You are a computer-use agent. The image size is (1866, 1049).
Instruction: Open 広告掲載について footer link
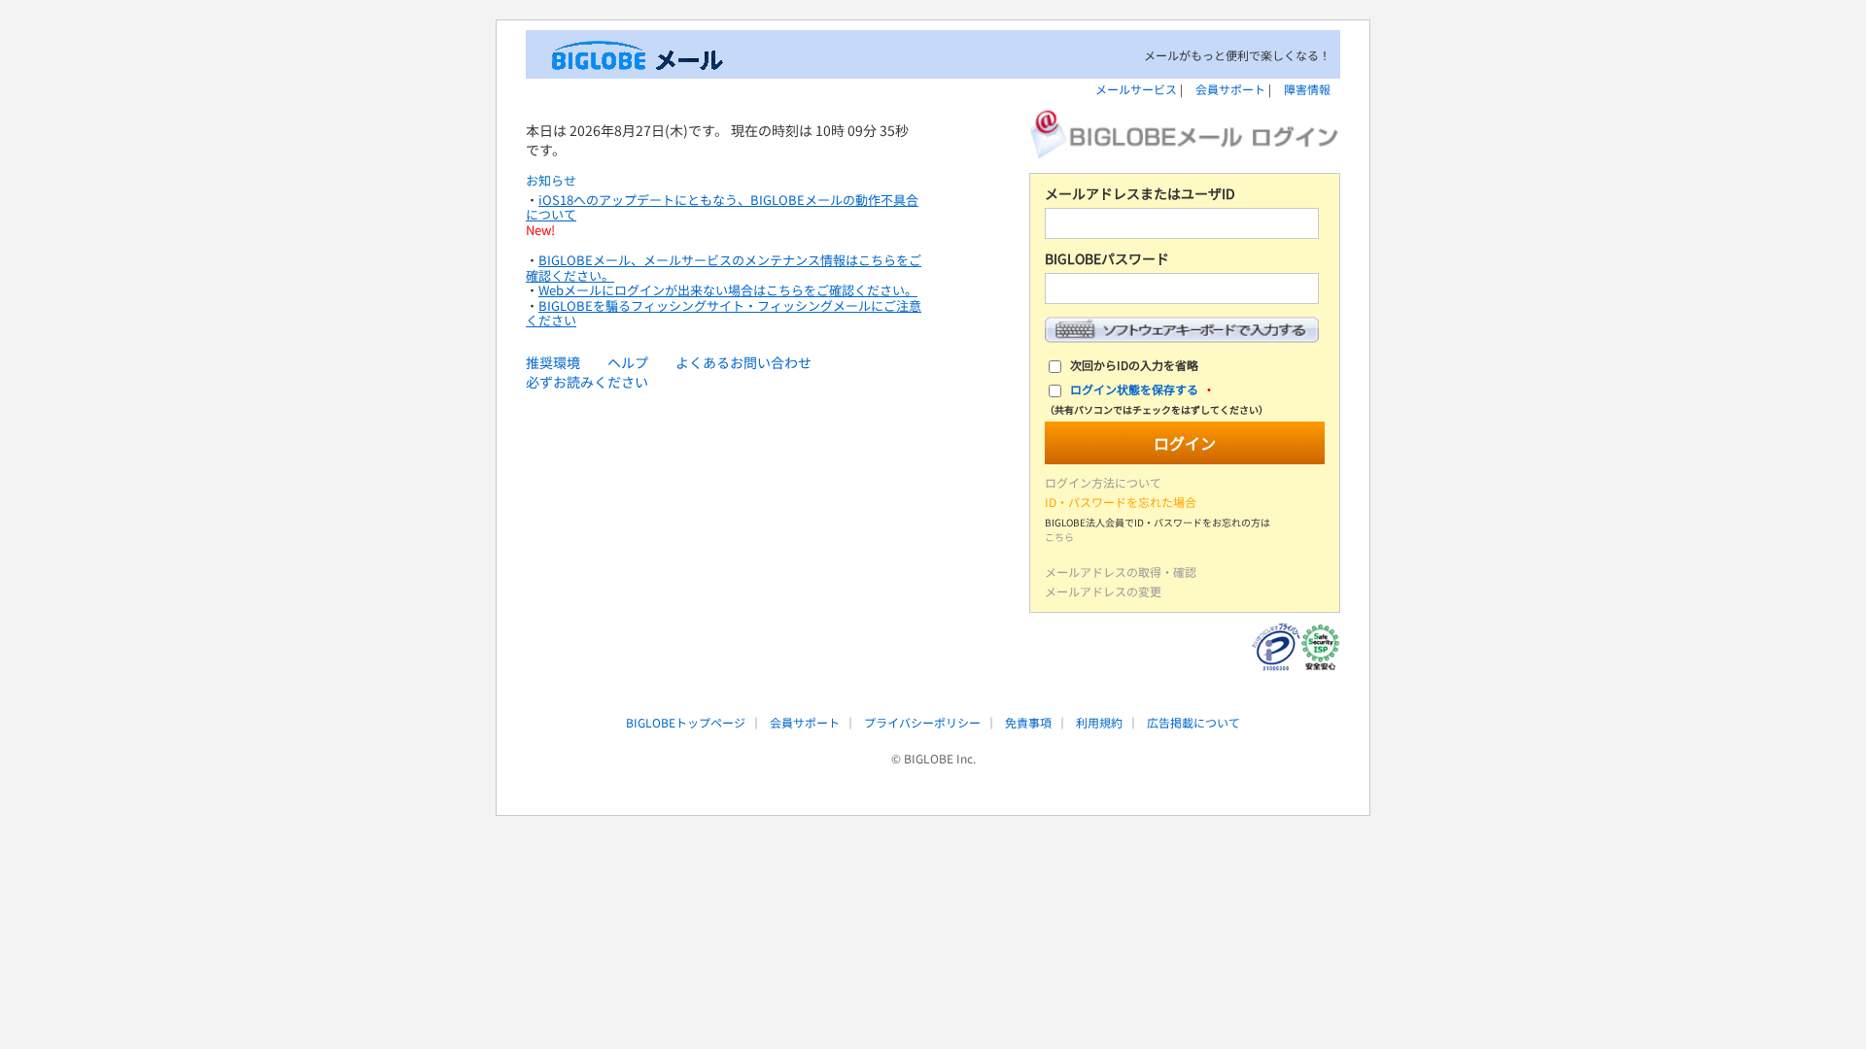1193,723
